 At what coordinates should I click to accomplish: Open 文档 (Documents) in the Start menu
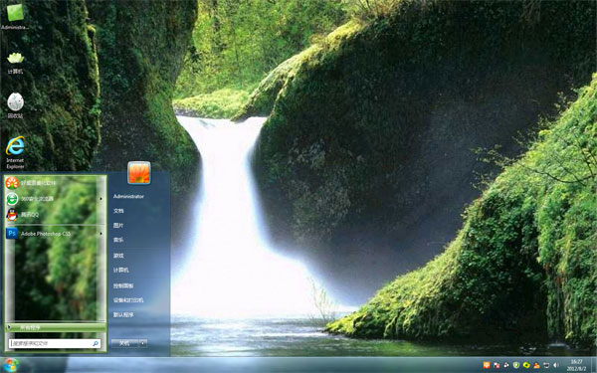click(x=118, y=211)
